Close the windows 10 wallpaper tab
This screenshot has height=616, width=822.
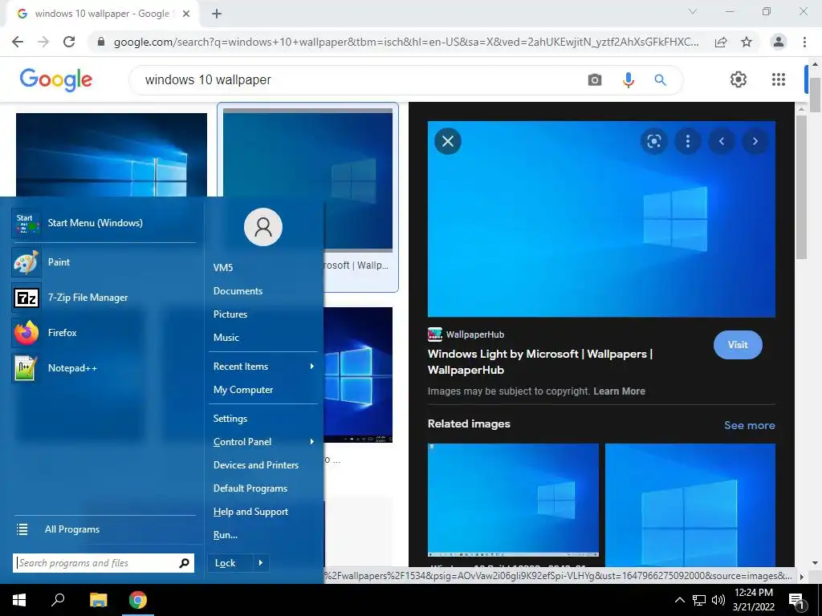[x=185, y=14]
